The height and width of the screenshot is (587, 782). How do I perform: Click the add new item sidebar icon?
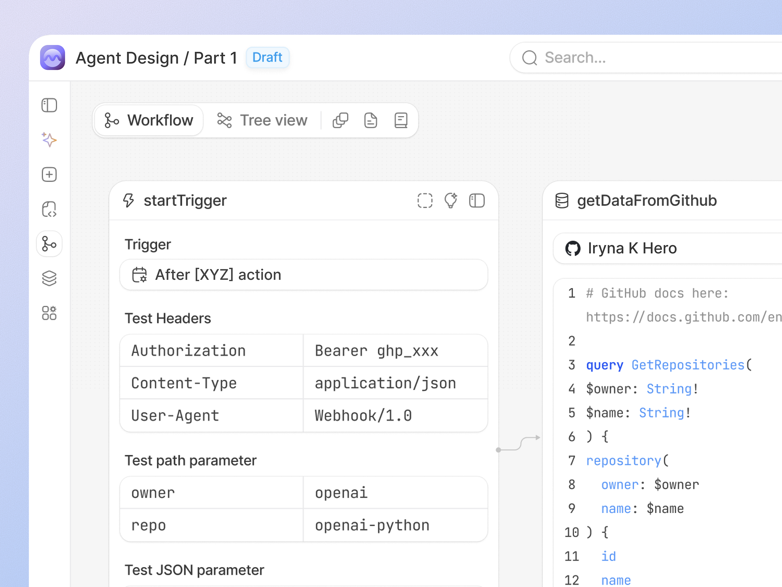click(49, 174)
